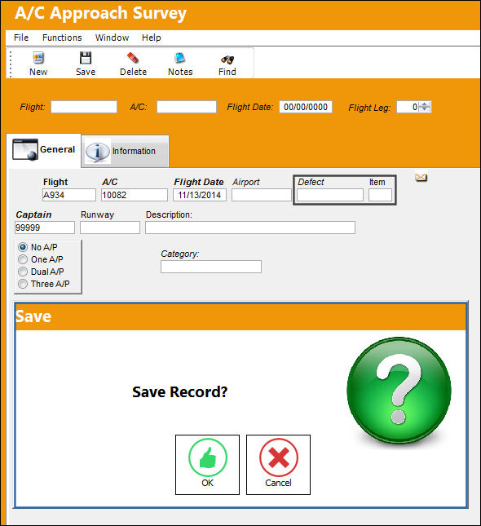Image resolution: width=481 pixels, height=526 pixels.
Task: Click the Runway input field
Action: pyautogui.click(x=110, y=228)
